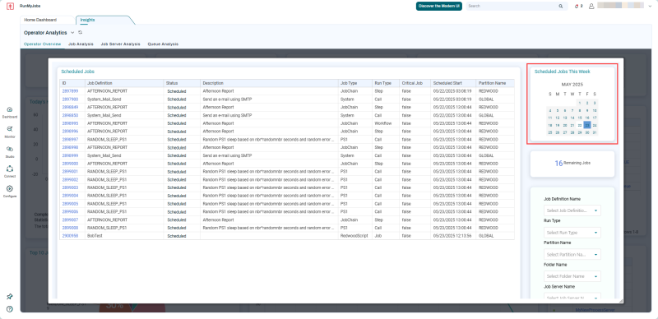This screenshot has width=658, height=319.
Task: Open job ID link 2897899
Action: (70, 91)
